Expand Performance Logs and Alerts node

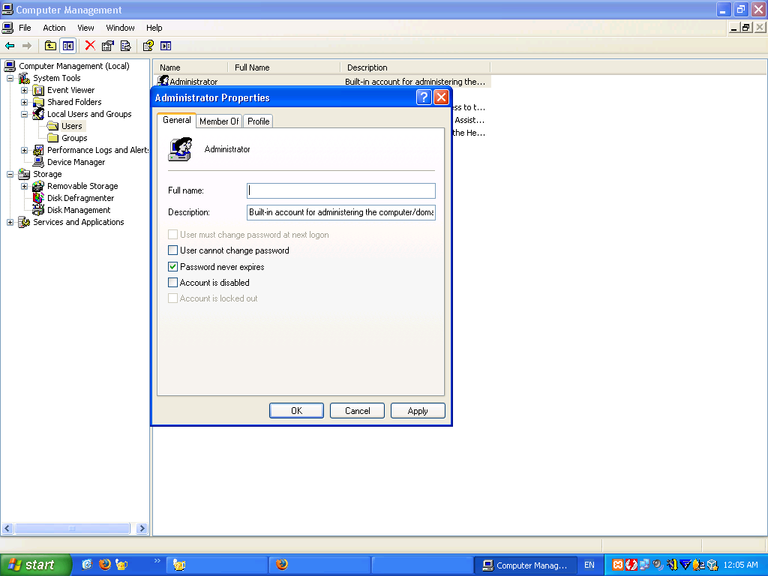pos(25,150)
